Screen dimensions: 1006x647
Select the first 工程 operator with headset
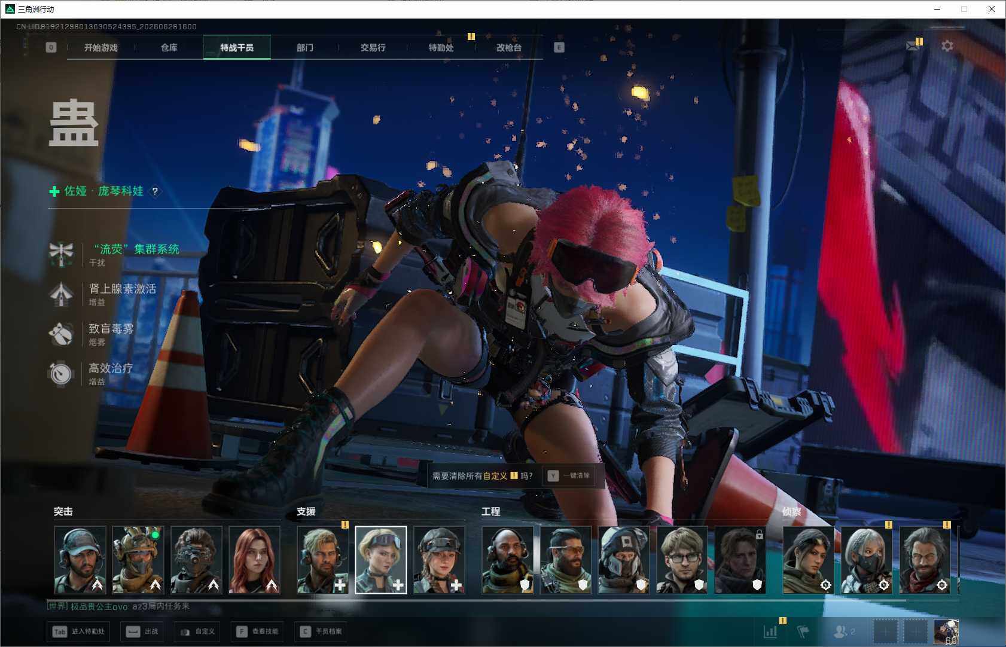coord(508,560)
